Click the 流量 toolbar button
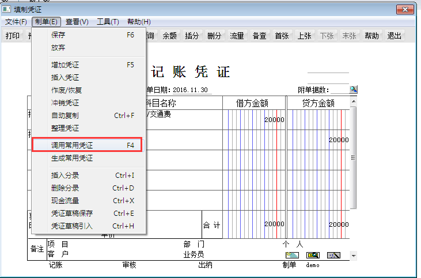Screen dimensions: 421x278 pyautogui.click(x=237, y=36)
